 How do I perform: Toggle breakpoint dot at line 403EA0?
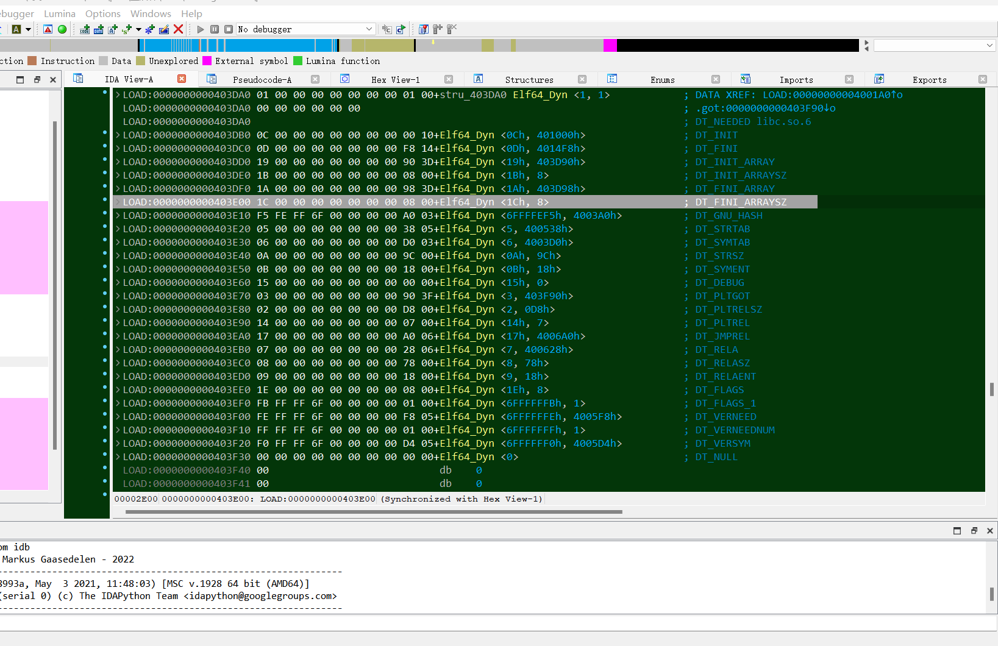click(105, 333)
